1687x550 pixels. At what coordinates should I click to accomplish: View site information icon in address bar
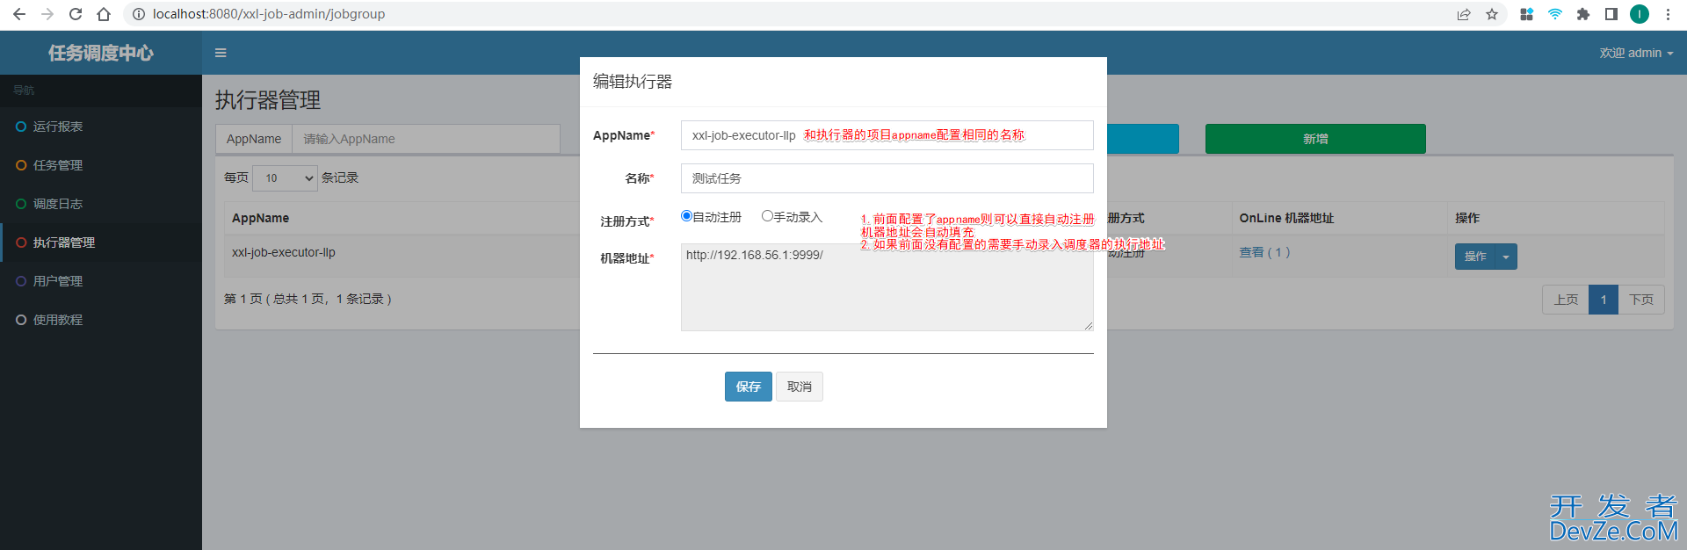(x=138, y=14)
